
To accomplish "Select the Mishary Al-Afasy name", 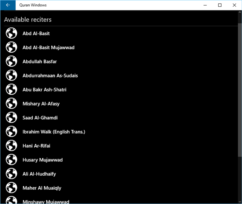I will pyautogui.click(x=41, y=104).
